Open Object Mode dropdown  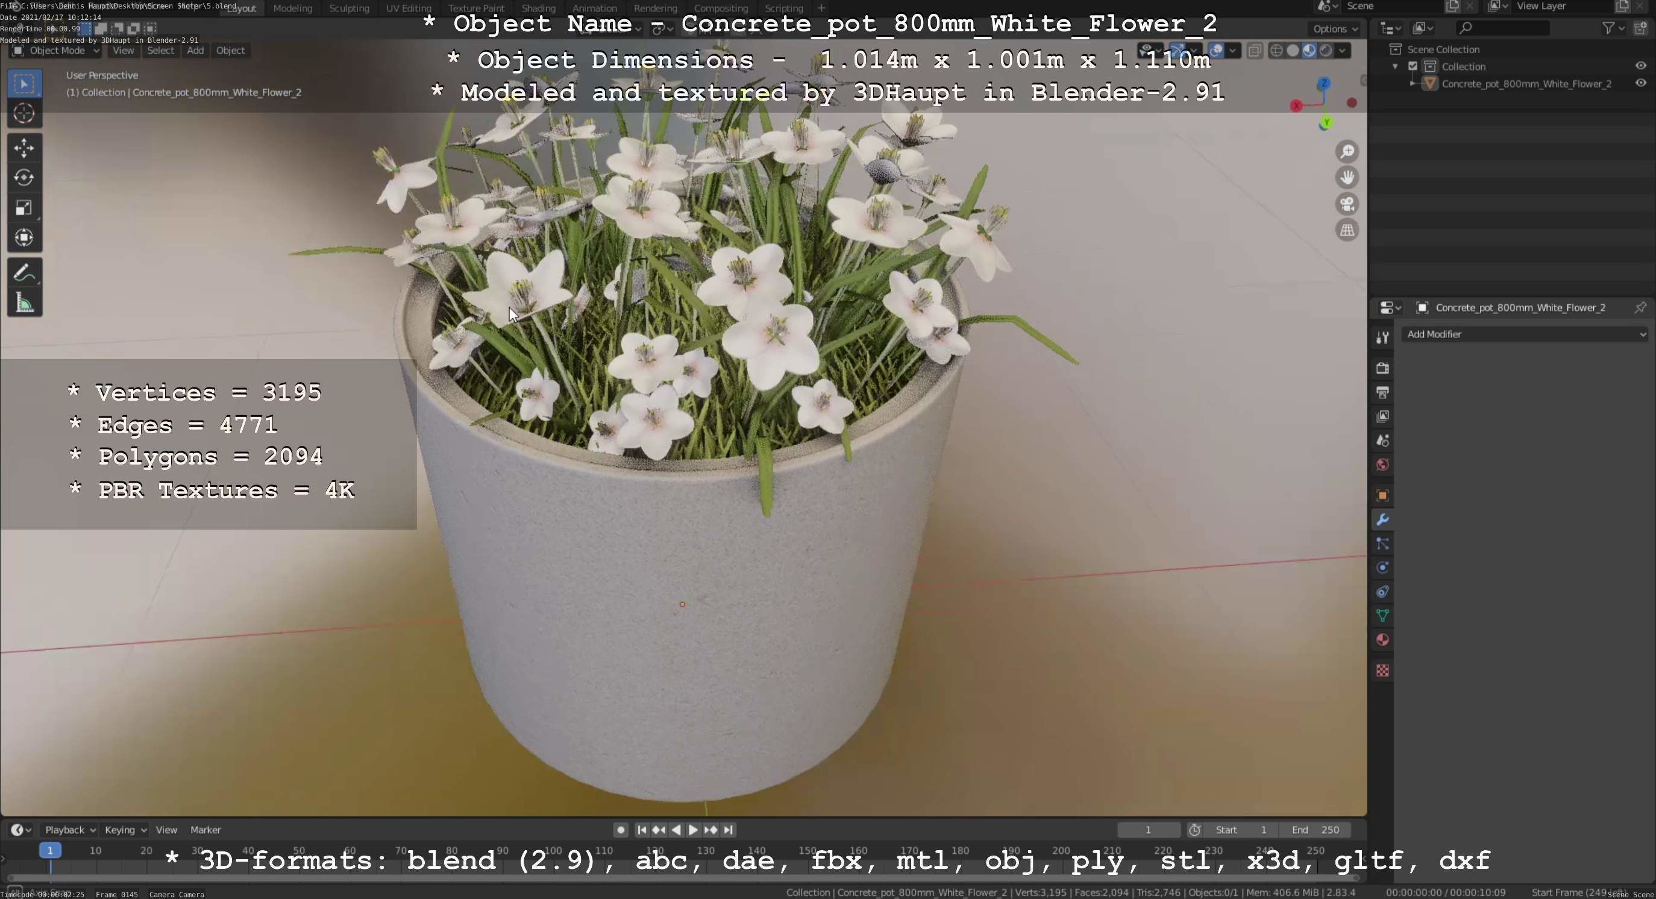click(57, 51)
